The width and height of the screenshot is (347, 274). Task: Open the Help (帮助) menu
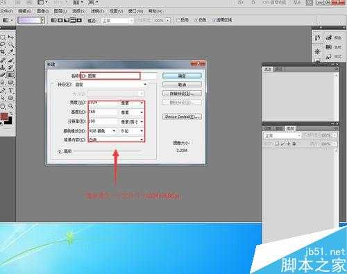pos(155,11)
